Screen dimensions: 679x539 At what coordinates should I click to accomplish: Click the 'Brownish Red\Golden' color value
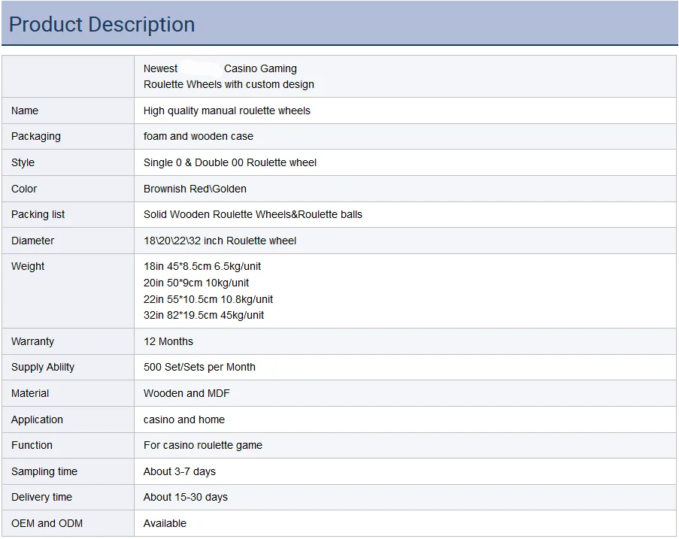195,189
